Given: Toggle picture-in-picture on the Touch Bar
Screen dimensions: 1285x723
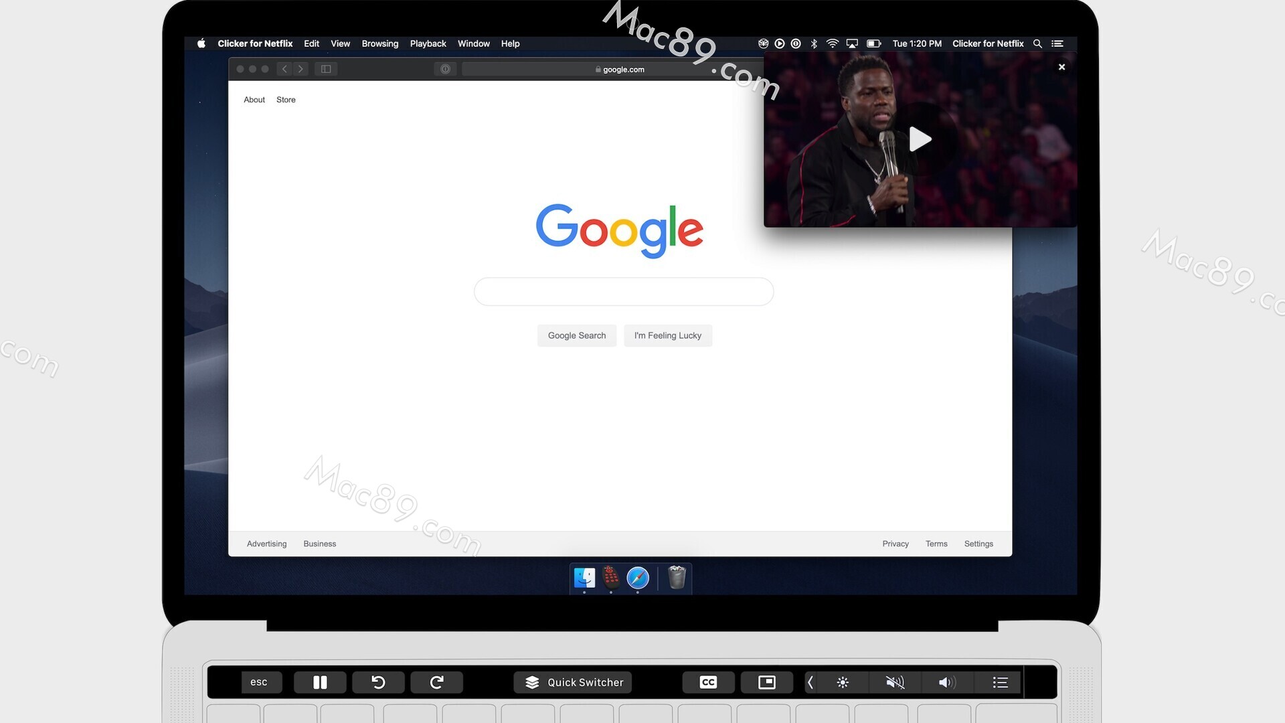Looking at the screenshot, I should 766,682.
